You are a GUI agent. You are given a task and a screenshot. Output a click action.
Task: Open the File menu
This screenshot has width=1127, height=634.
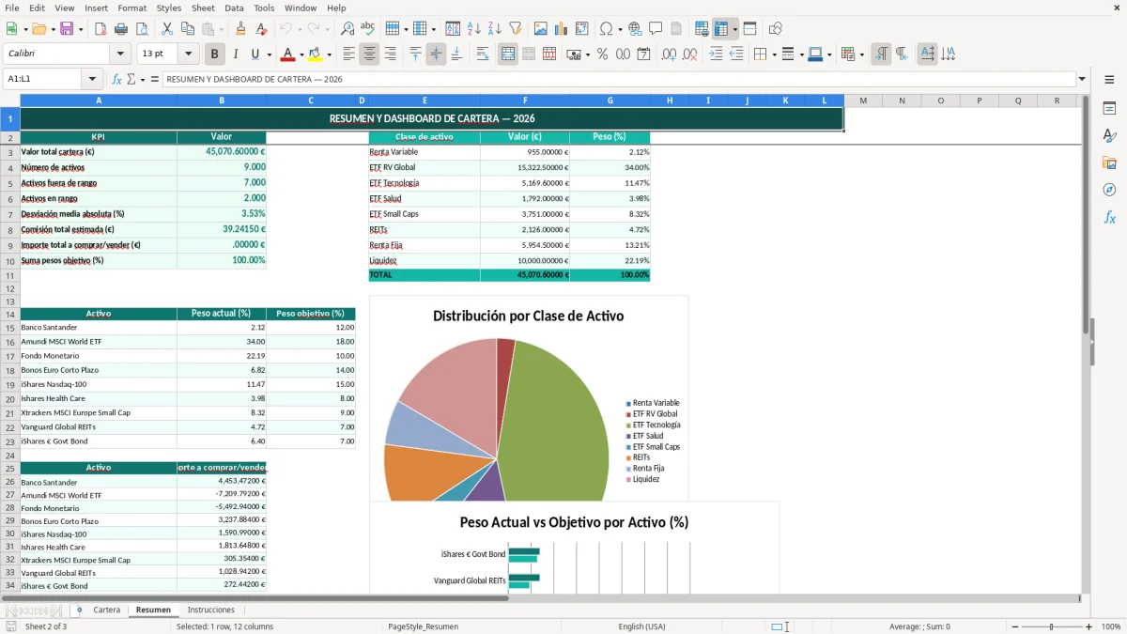point(12,8)
